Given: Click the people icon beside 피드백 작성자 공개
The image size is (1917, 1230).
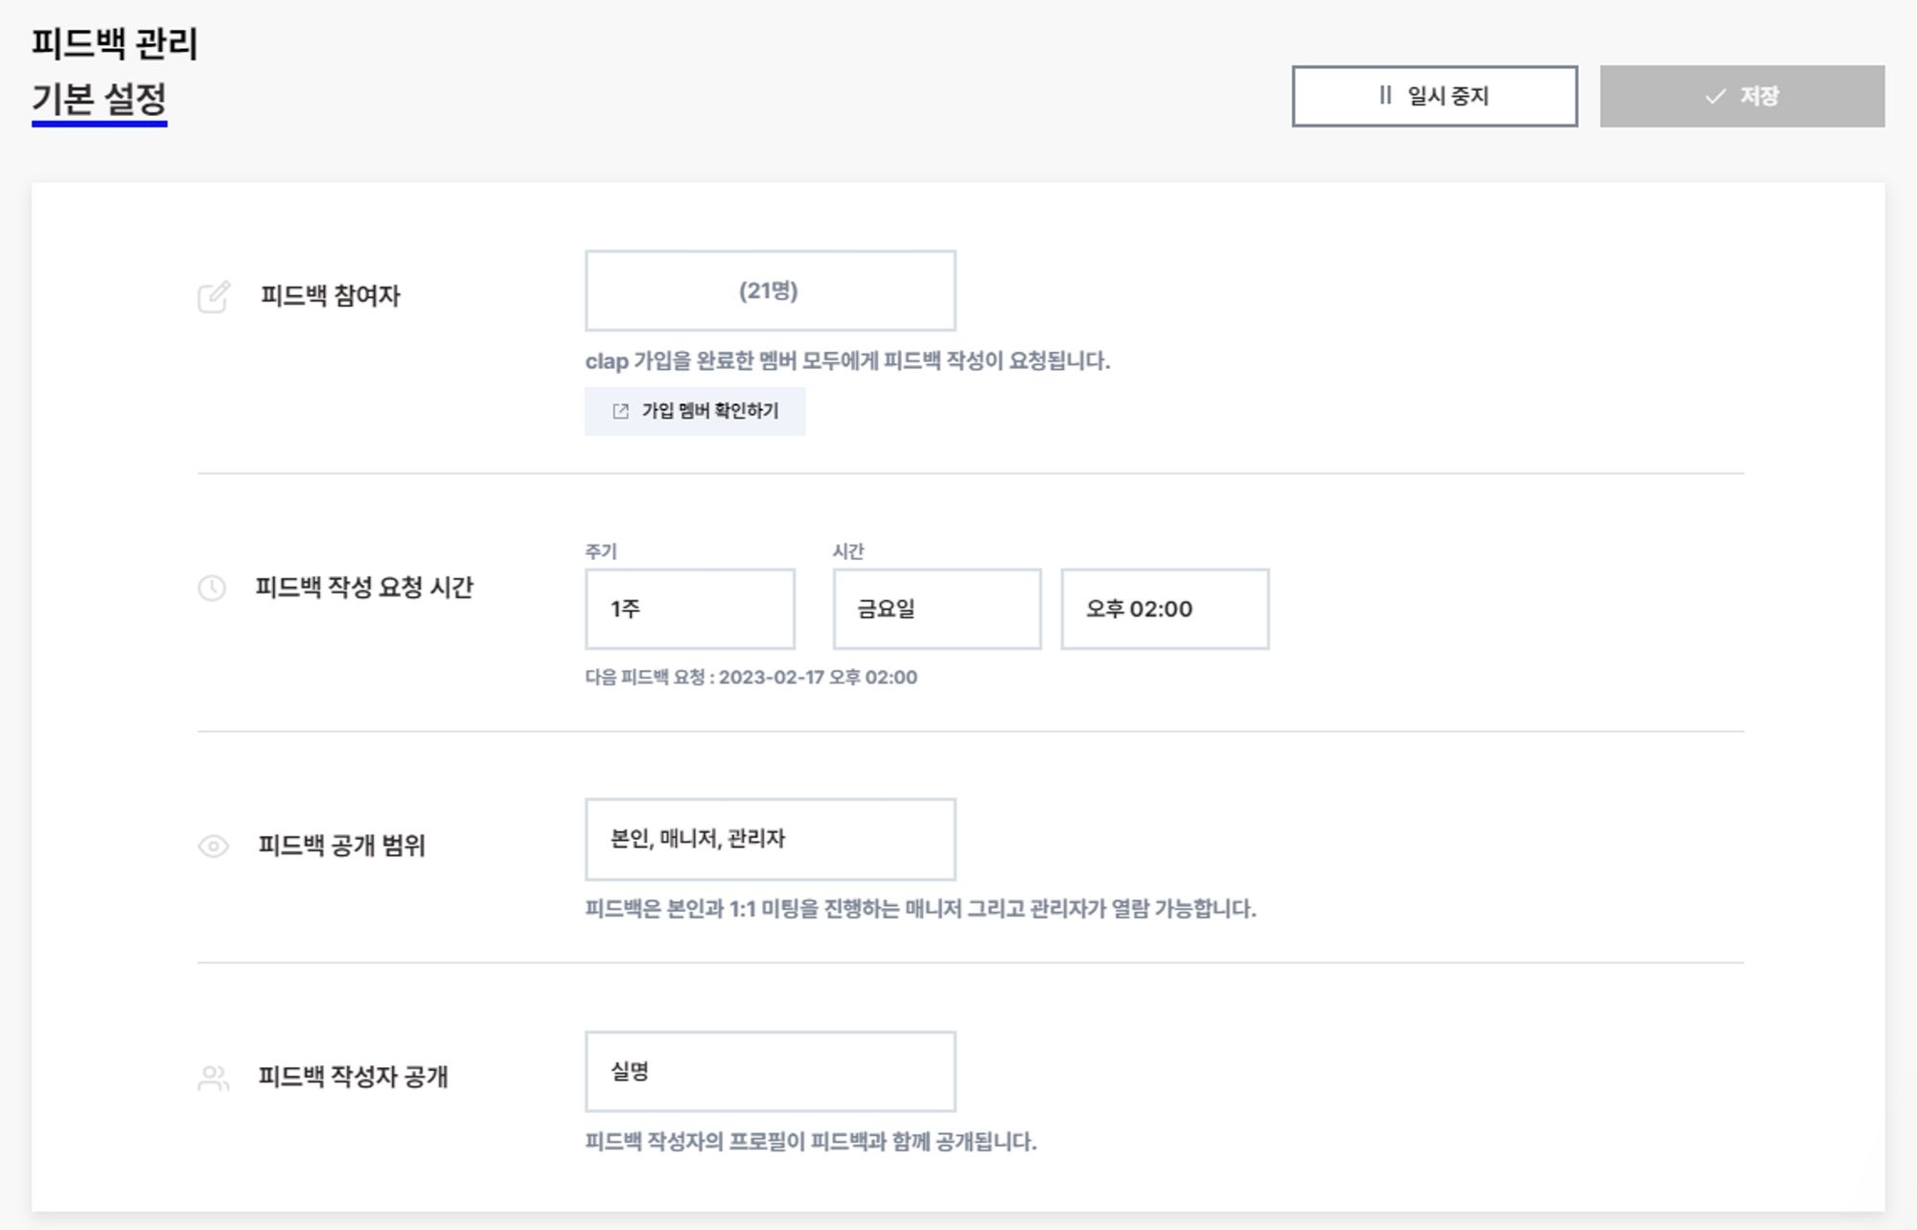Looking at the screenshot, I should click(213, 1078).
